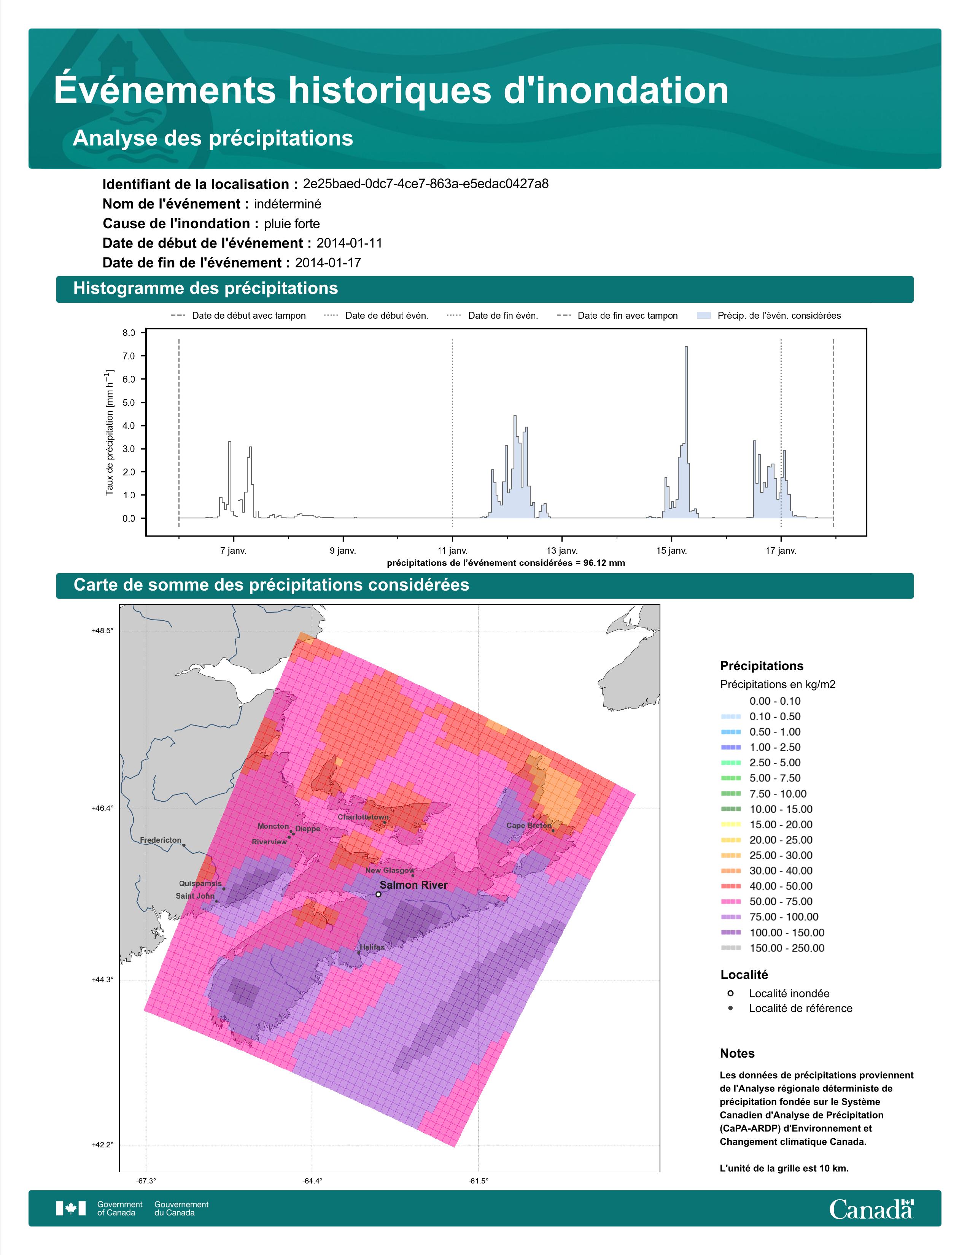Click the Date de début avec tampon legend entry

point(238,316)
